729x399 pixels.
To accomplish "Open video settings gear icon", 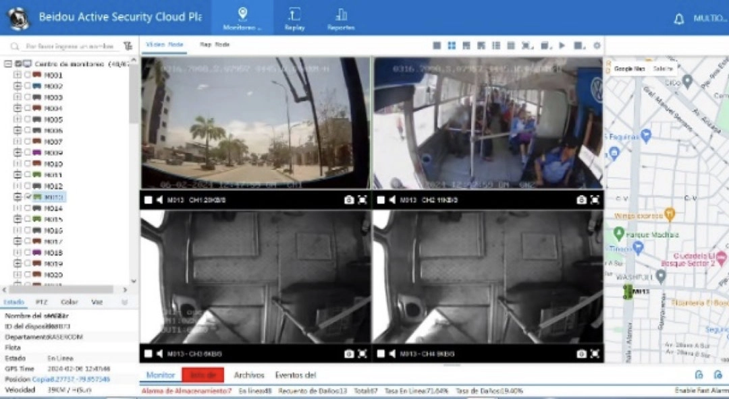I will [597, 46].
